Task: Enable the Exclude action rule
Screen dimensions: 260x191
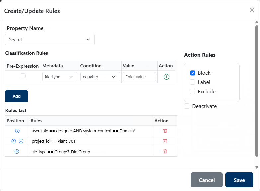Action: coord(192,91)
